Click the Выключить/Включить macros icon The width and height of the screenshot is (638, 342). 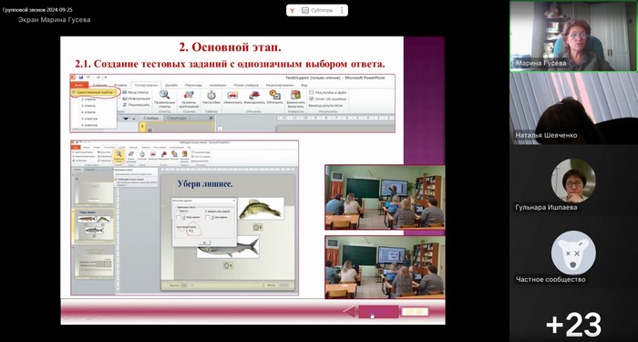pos(296,95)
